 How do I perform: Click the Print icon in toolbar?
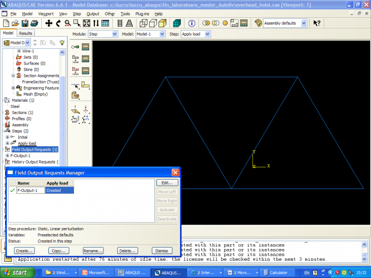pyautogui.click(x=35, y=23)
